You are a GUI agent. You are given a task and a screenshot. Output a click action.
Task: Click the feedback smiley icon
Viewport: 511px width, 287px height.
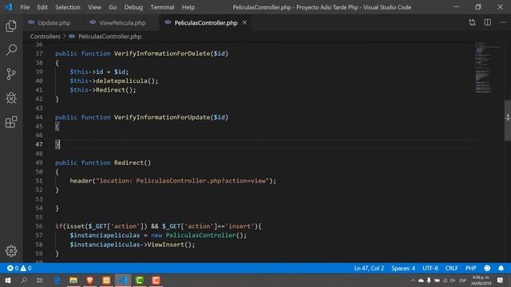point(487,268)
